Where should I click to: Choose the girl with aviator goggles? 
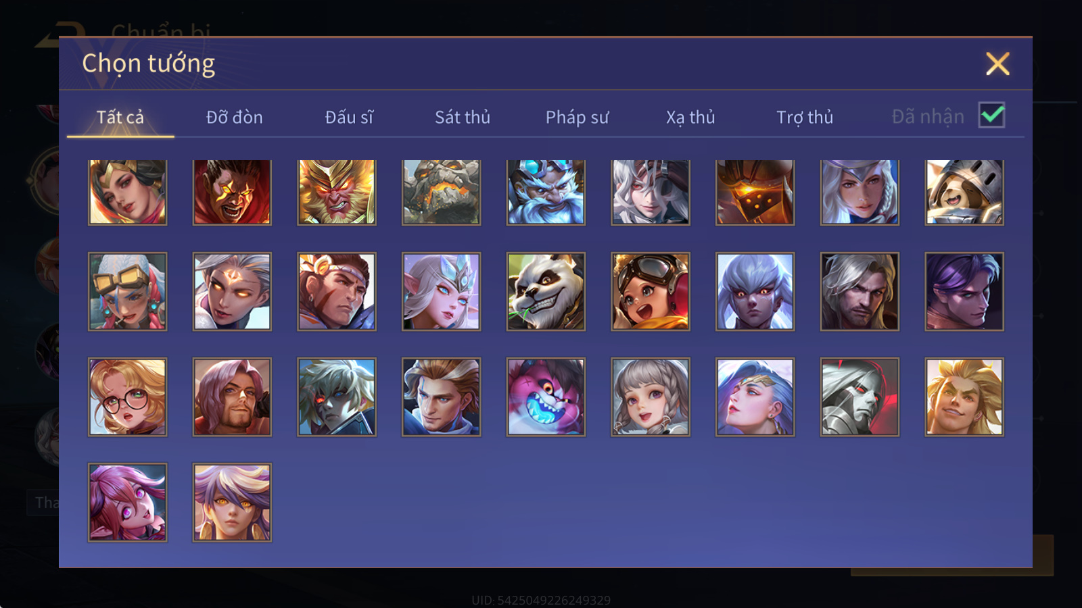pos(651,292)
